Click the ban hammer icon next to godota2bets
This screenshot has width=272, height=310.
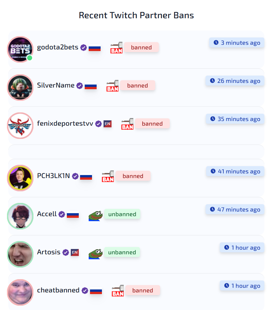tap(116, 47)
